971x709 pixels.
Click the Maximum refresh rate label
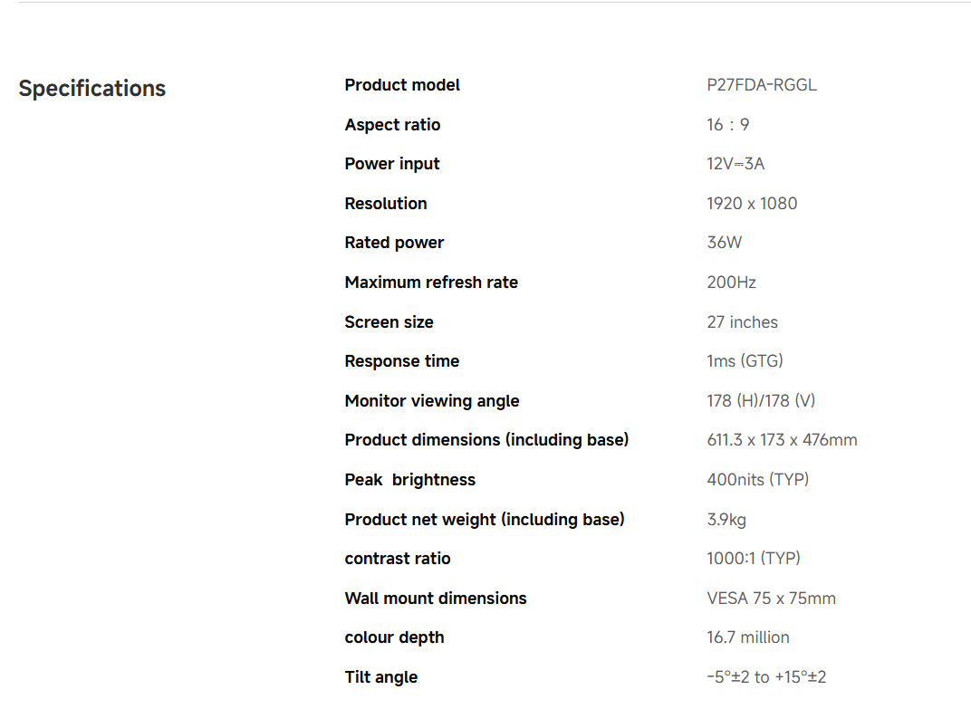click(x=431, y=283)
